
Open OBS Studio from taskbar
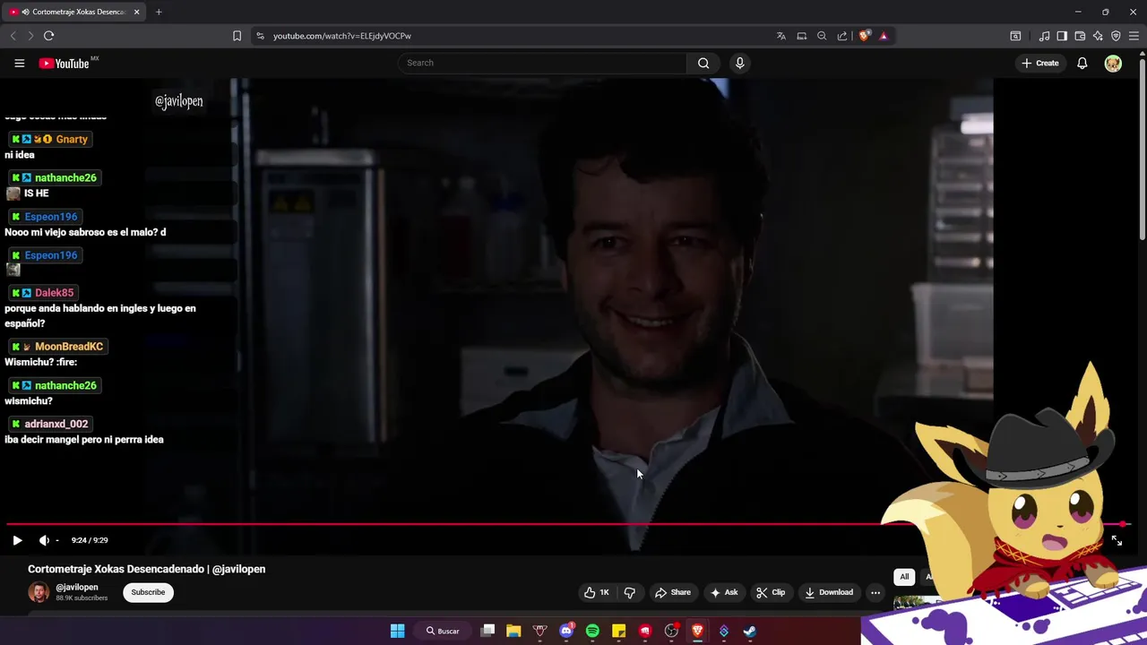click(x=671, y=631)
